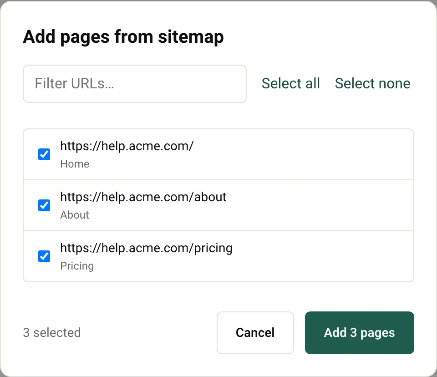Screen dimensions: 437x377
Task: Click the 3 selected status text
Action: click(52, 333)
